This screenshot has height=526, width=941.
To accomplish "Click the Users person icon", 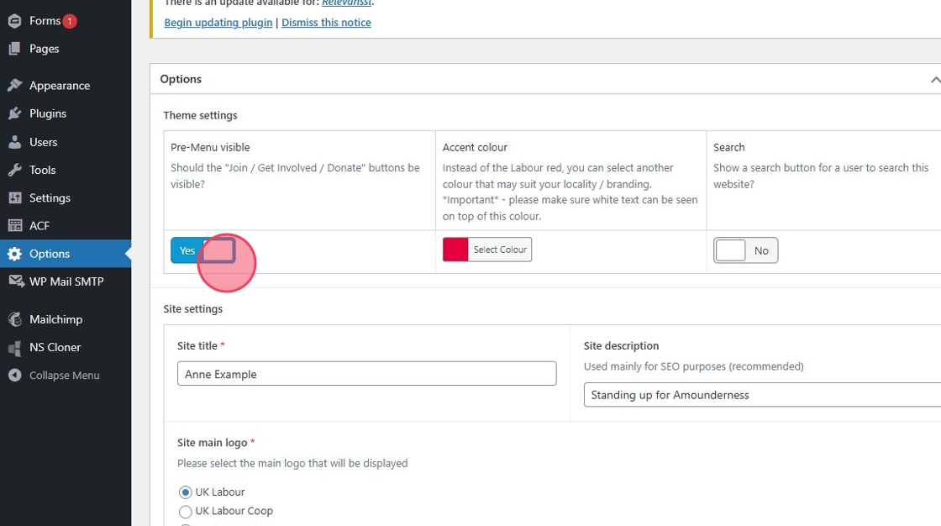I will tap(14, 142).
